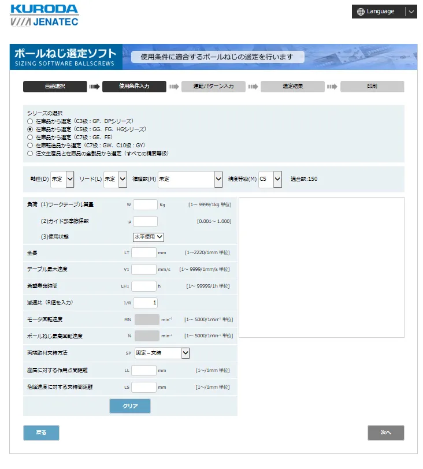Click the 次へ next button

385,433
